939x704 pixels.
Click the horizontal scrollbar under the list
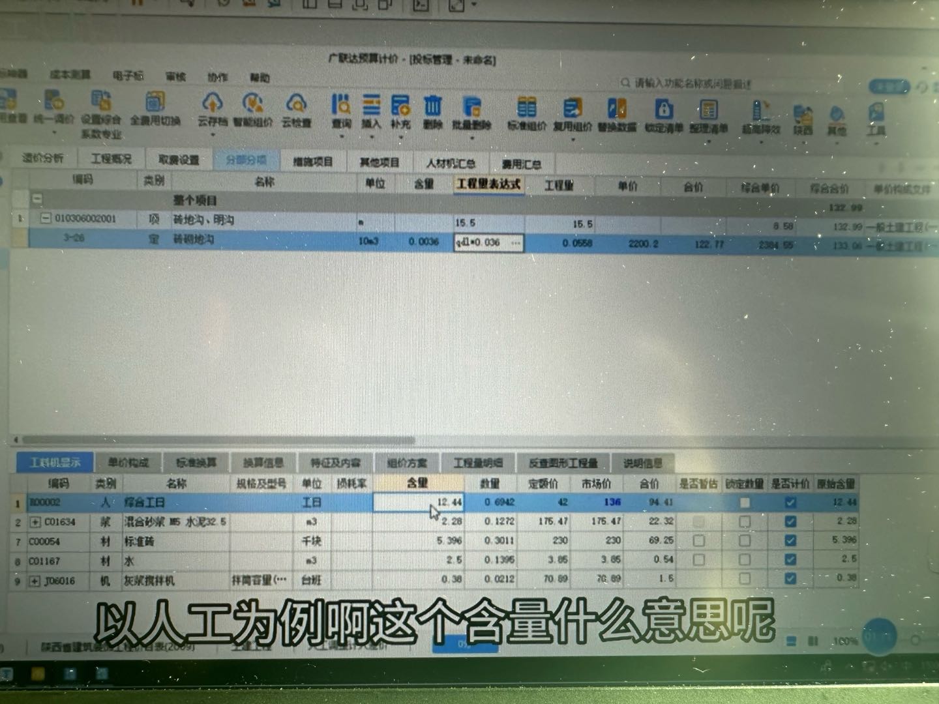(218, 440)
